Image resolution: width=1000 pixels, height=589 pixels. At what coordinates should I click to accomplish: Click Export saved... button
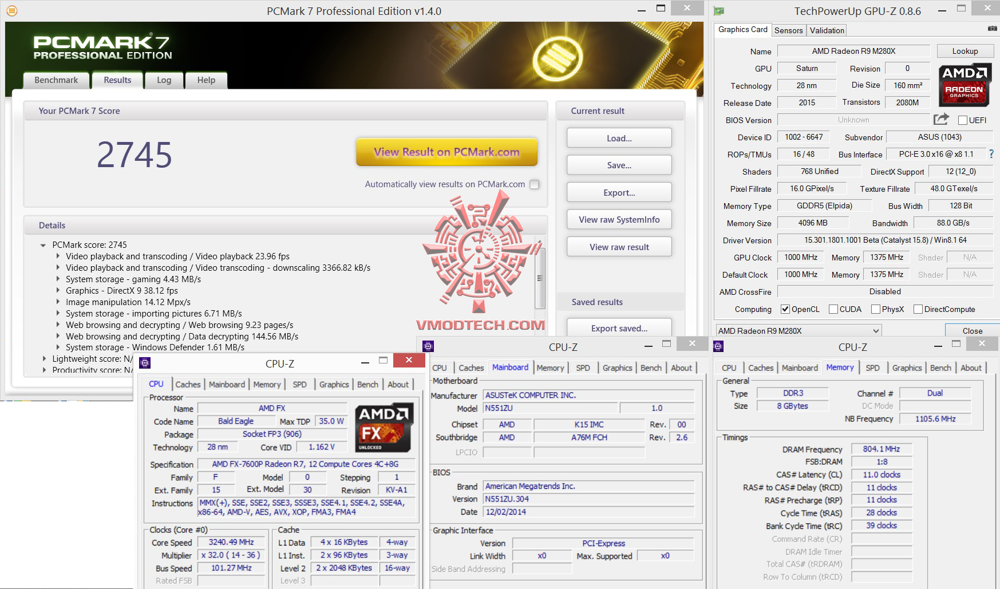click(619, 328)
